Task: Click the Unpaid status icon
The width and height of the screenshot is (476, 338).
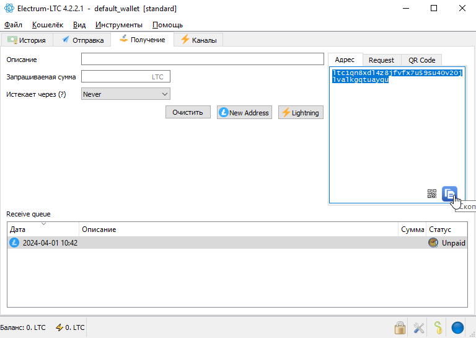Action: pos(433,242)
